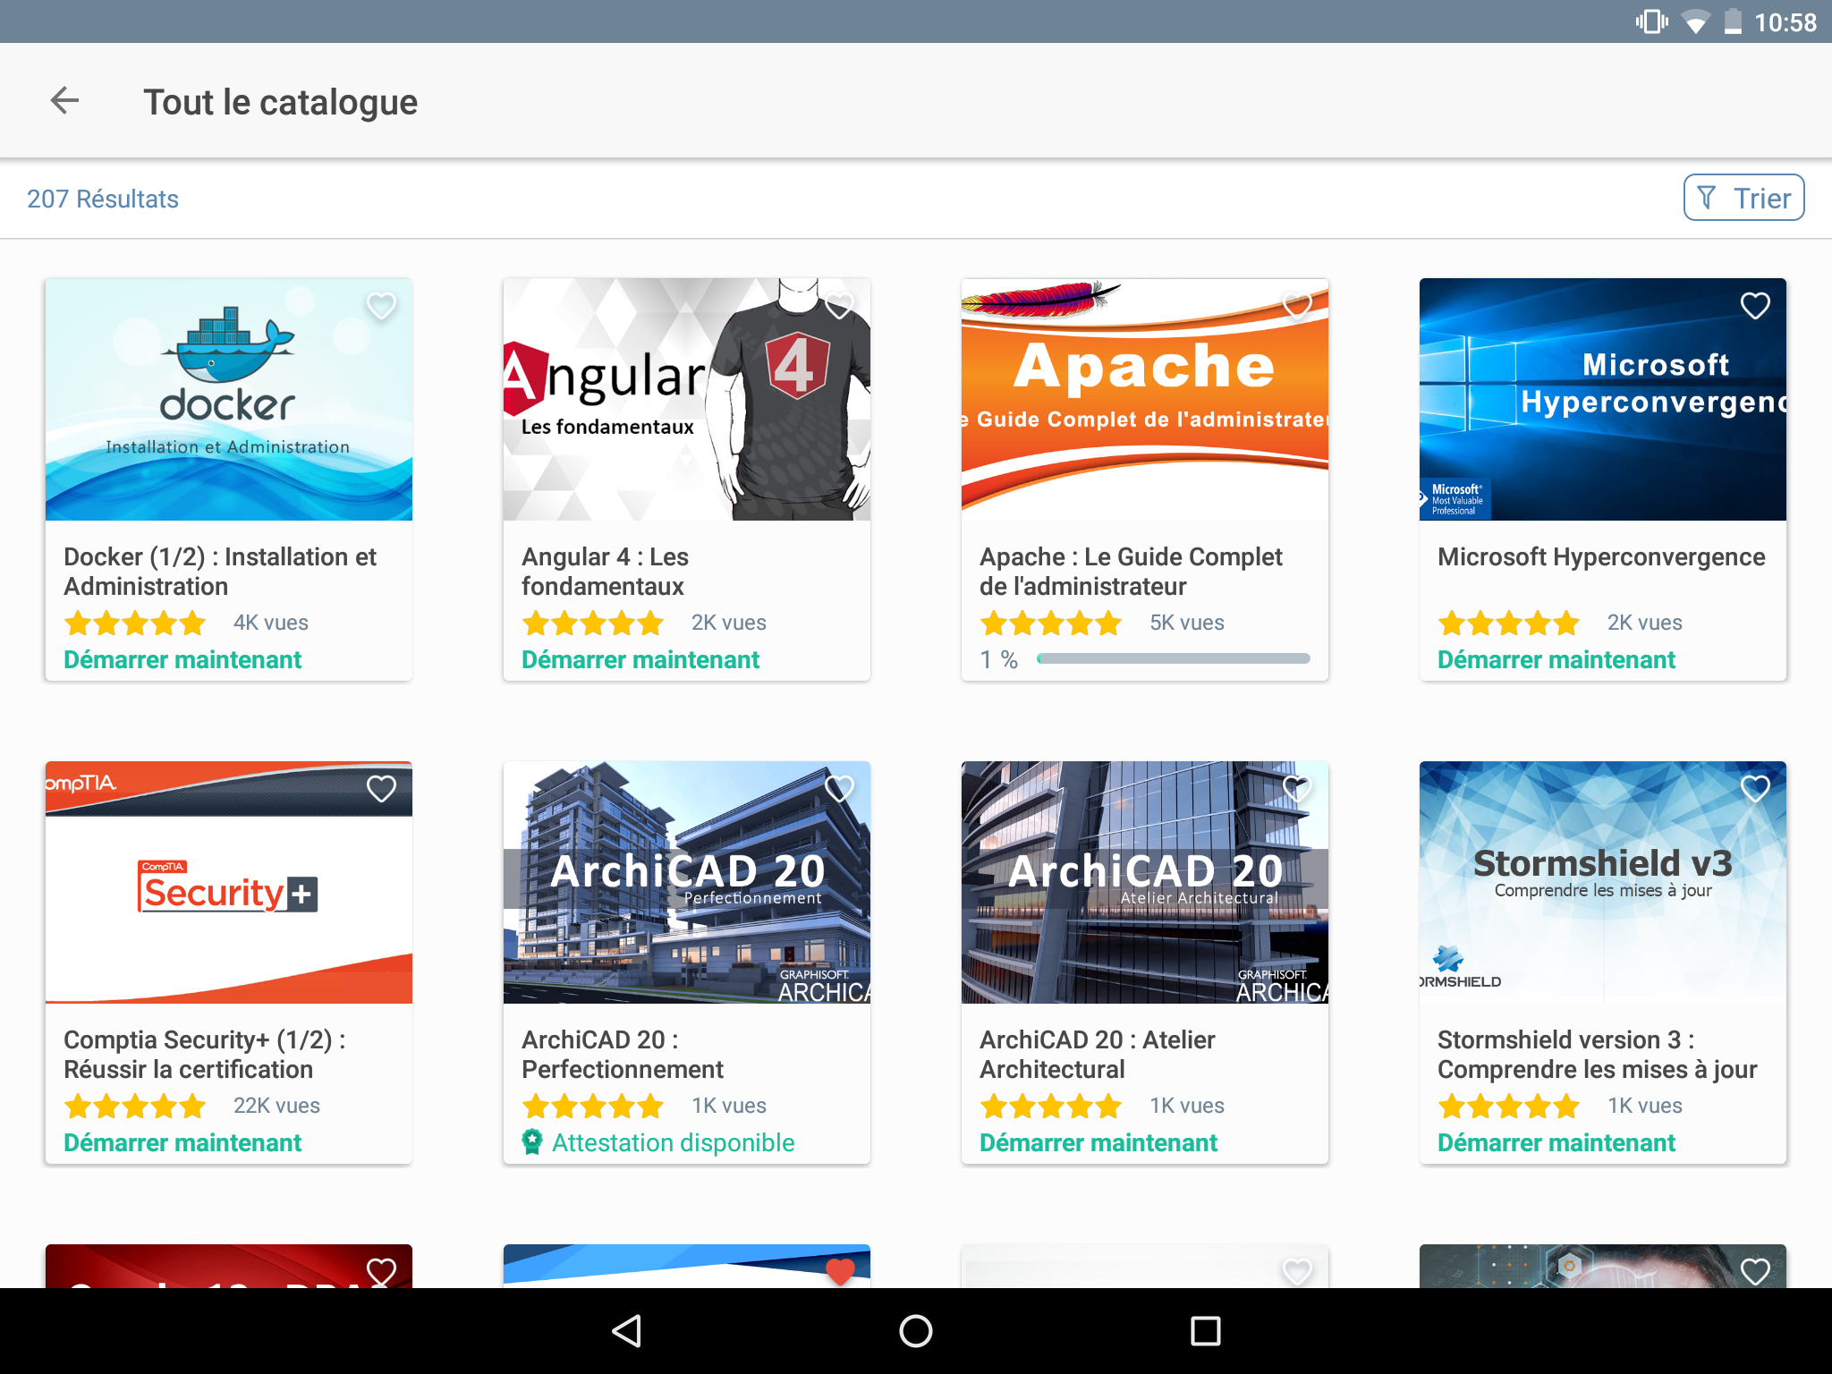The width and height of the screenshot is (1832, 1374).
Task: Open title Microsoft Hyperconvergence
Action: point(1601,556)
